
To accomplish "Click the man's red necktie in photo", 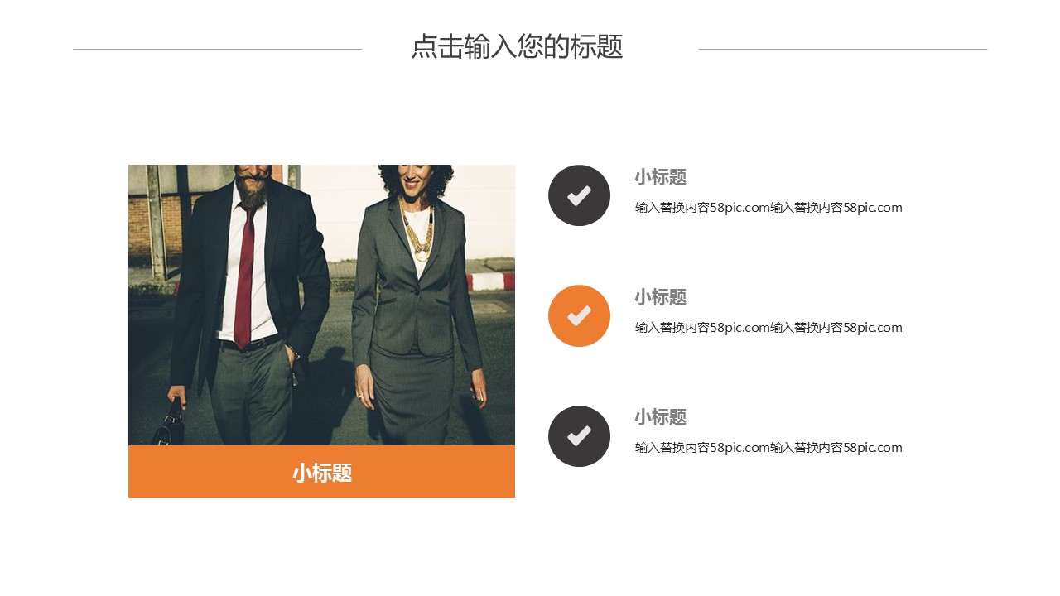I will coord(244,276).
